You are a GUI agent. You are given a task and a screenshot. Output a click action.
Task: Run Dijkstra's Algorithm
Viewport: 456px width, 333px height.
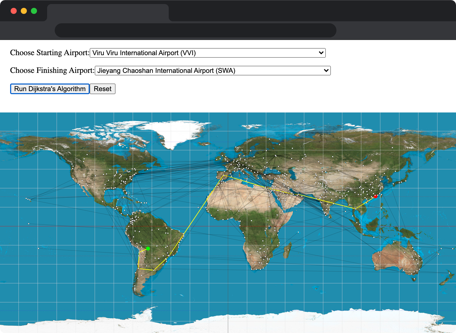click(x=50, y=89)
